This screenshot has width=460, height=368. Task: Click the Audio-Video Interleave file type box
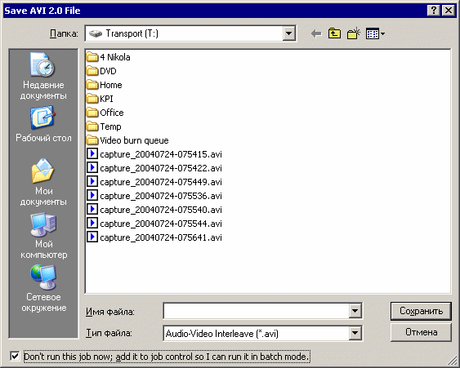(x=256, y=333)
